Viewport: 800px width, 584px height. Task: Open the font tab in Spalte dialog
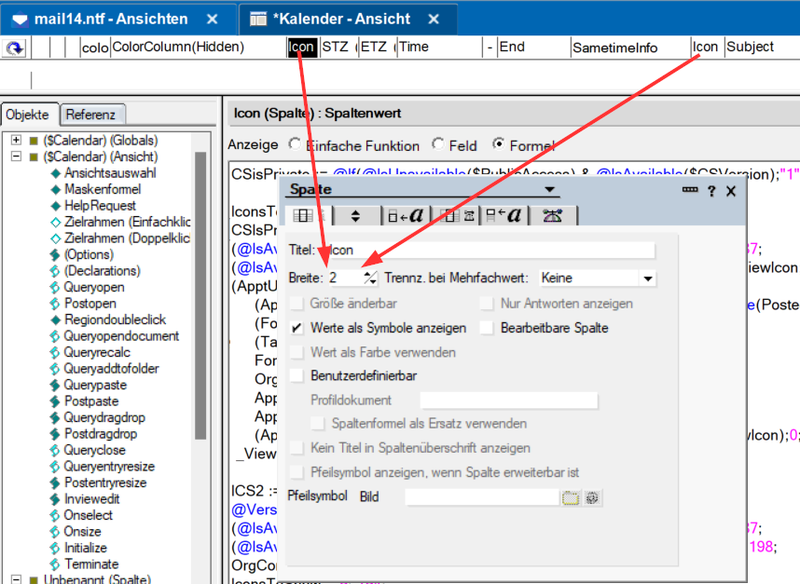tap(407, 215)
